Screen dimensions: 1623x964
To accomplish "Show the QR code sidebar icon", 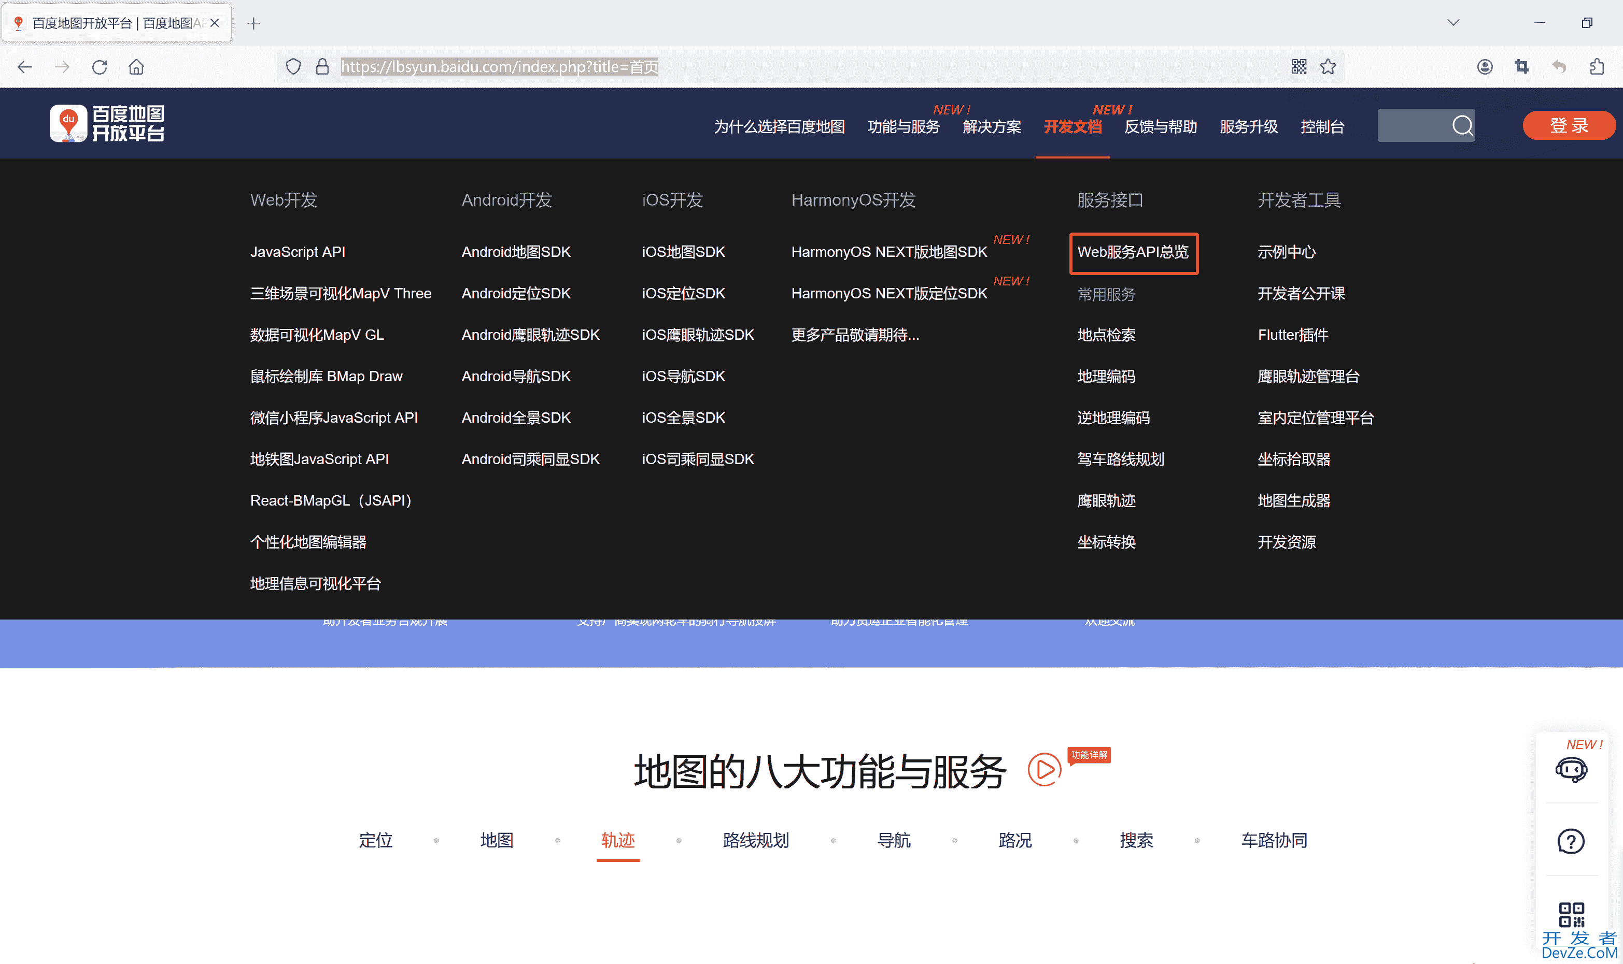I will point(1571,914).
